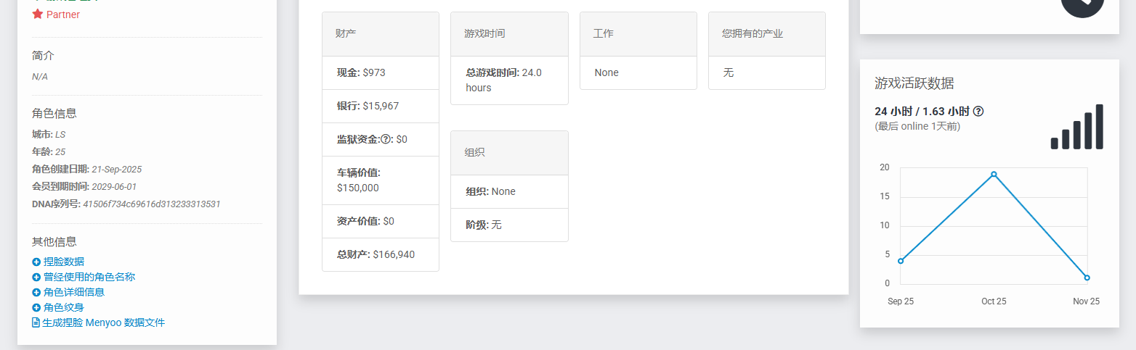The width and height of the screenshot is (1136, 350).
Task: Select the Oct 25 peak data point
Action: [x=994, y=174]
